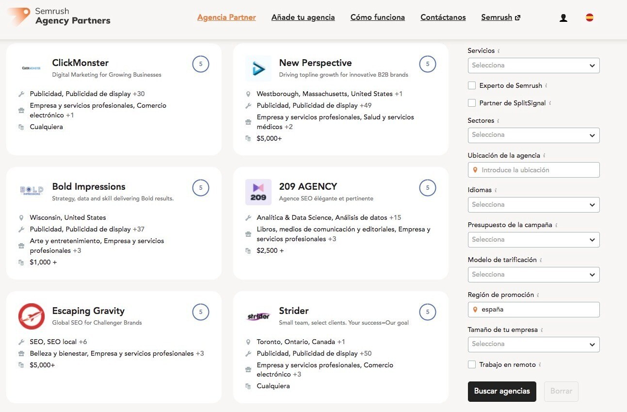Click the +49 services count on New Perspective
Screen dimensions: 627x412
pos(366,106)
